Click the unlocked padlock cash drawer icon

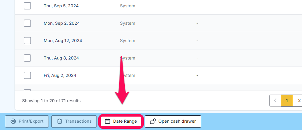click(153, 121)
